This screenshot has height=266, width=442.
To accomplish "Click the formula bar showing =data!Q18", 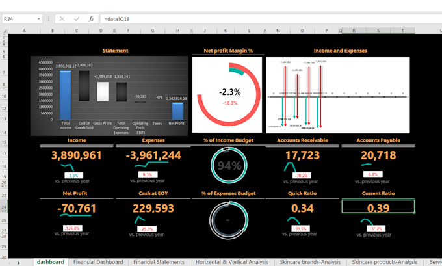I will (270, 19).
